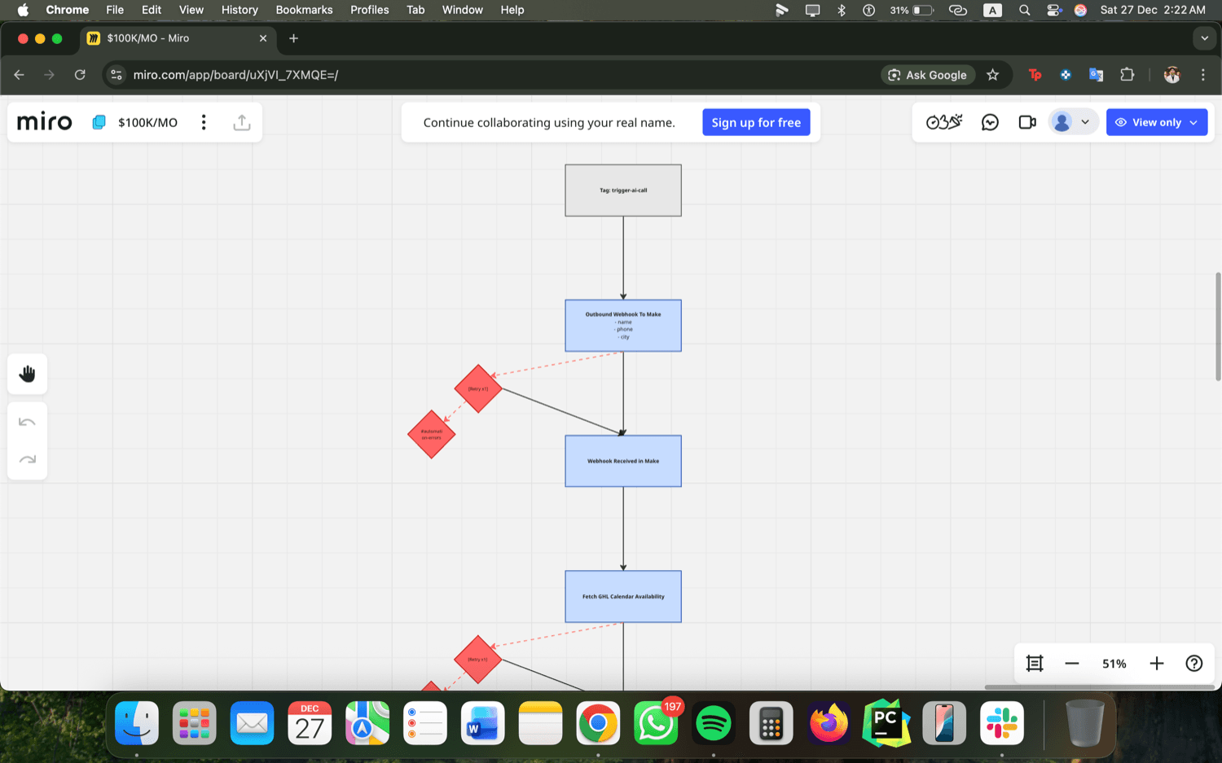Screen dimensions: 1222x763
Task: Click the redo arrow
Action: pyautogui.click(x=28, y=459)
